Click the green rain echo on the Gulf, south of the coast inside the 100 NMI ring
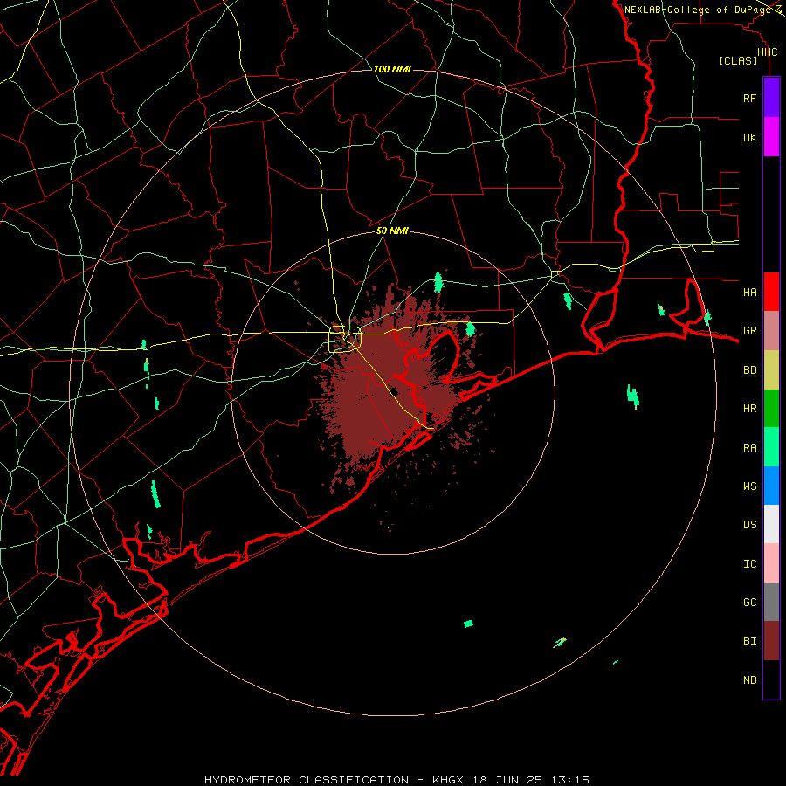Image resolution: width=786 pixels, height=786 pixels. pyautogui.click(x=468, y=624)
